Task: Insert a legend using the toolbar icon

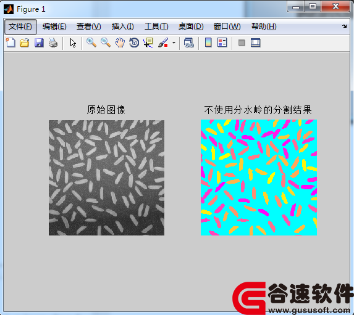Action: pyautogui.click(x=222, y=43)
